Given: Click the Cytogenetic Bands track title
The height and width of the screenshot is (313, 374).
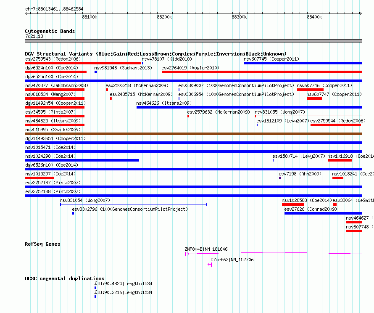Looking at the screenshot, I should click(x=50, y=31).
